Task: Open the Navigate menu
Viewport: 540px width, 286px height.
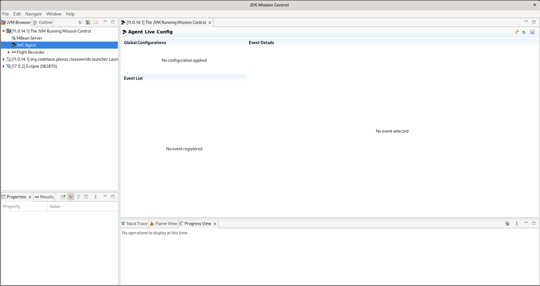Action: pos(33,14)
